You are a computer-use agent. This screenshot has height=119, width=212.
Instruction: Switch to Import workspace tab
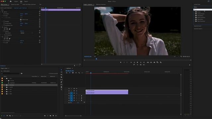point(16,1)
